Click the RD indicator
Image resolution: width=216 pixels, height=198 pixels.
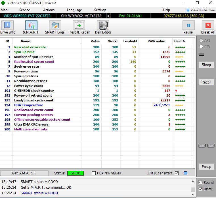point(211,146)
